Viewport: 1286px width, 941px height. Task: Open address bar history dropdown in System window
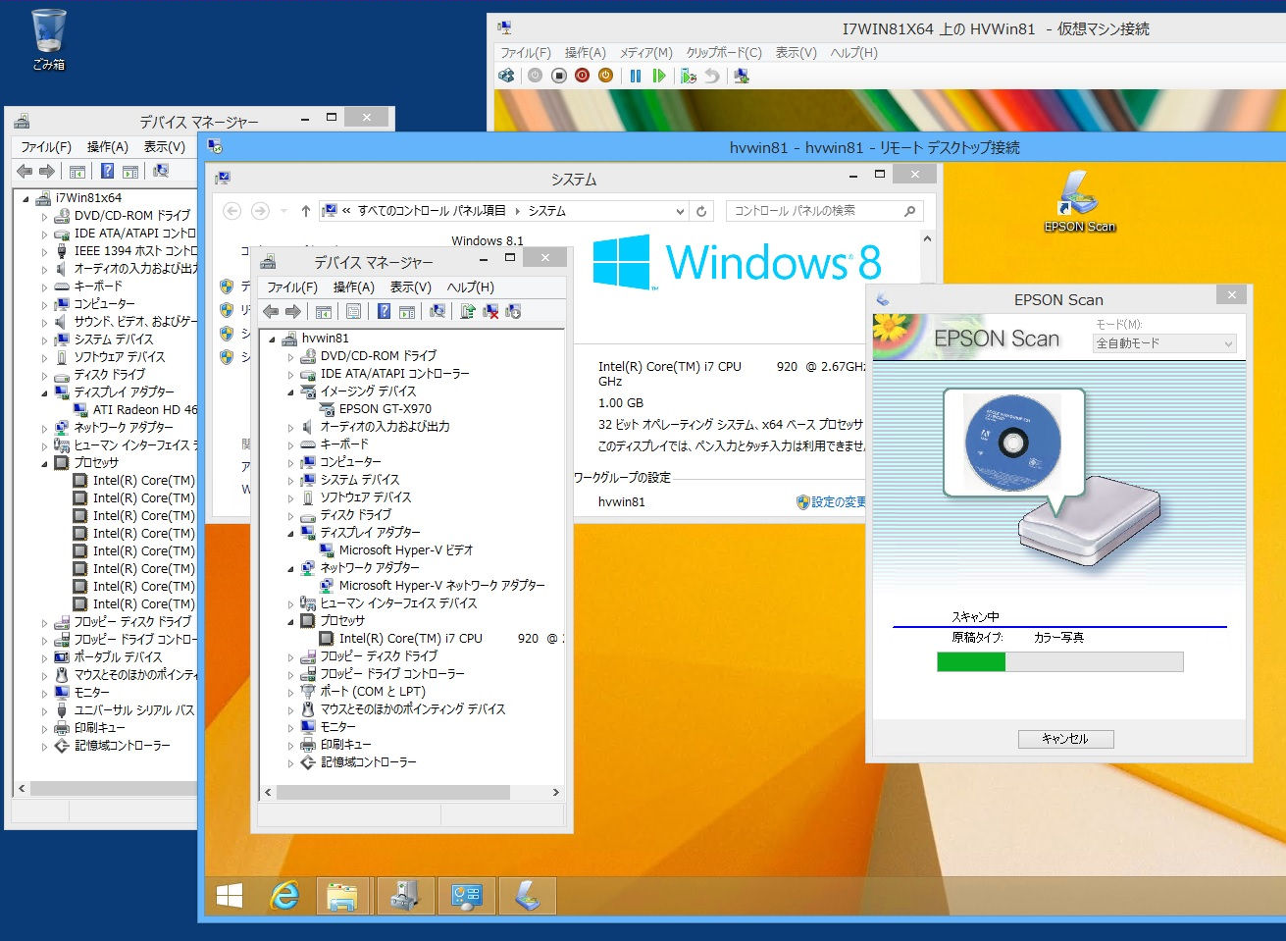point(681,211)
